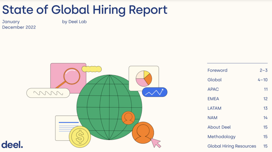Click the pie chart icon
272x152 pixels.
(x=144, y=78)
